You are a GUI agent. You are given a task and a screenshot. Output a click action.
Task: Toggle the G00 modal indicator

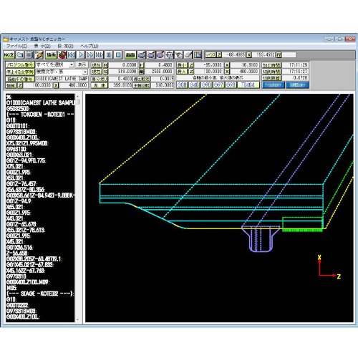182,85
